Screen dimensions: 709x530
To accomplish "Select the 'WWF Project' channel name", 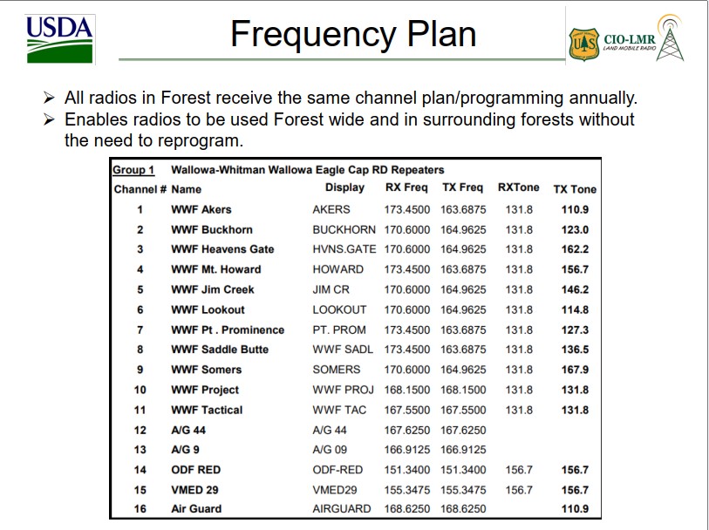I will 205,390.
